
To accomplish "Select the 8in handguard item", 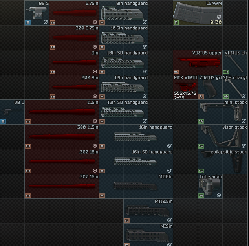I will coord(124,13).
